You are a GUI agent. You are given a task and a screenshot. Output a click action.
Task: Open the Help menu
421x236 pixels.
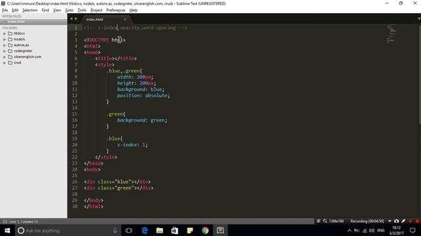click(x=134, y=10)
